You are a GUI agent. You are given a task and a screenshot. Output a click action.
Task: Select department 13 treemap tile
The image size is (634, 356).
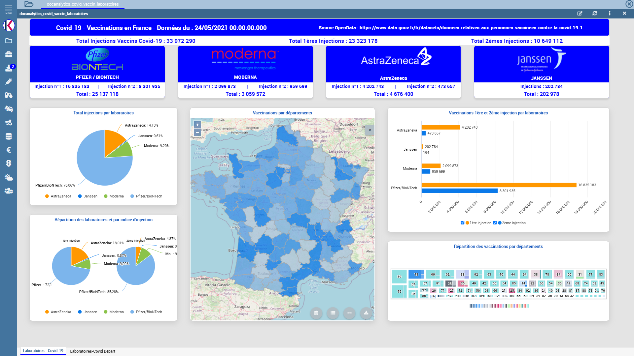[x=416, y=274]
